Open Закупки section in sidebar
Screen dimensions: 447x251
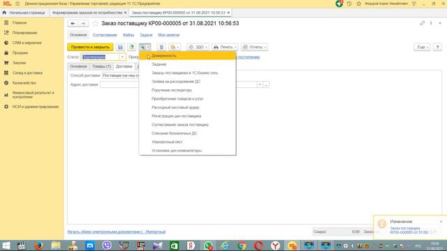click(x=19, y=63)
